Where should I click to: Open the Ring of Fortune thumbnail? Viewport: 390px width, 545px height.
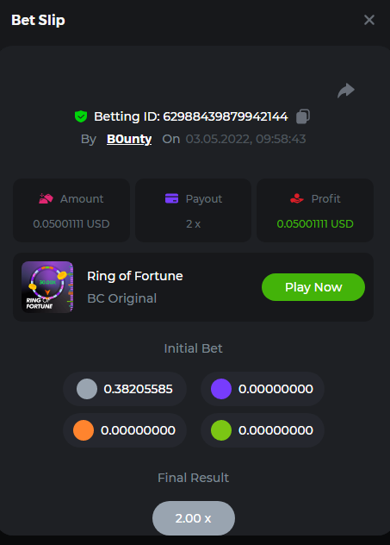[x=47, y=287]
